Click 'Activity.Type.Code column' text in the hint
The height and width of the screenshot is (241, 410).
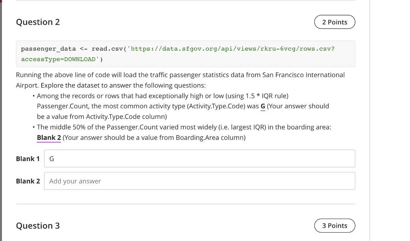(125, 117)
